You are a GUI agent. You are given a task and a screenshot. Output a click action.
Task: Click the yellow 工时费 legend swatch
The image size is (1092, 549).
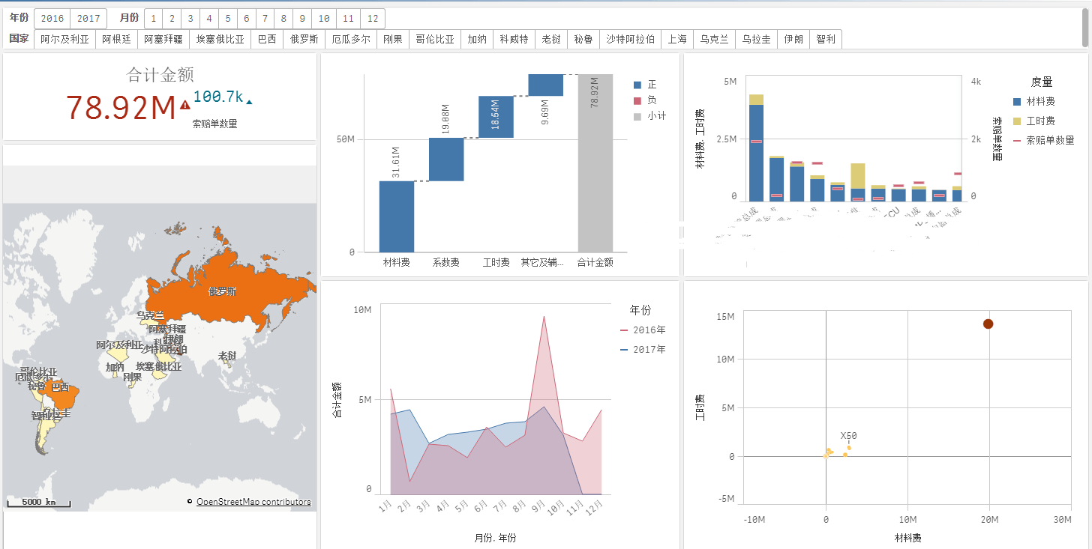coord(1017,121)
